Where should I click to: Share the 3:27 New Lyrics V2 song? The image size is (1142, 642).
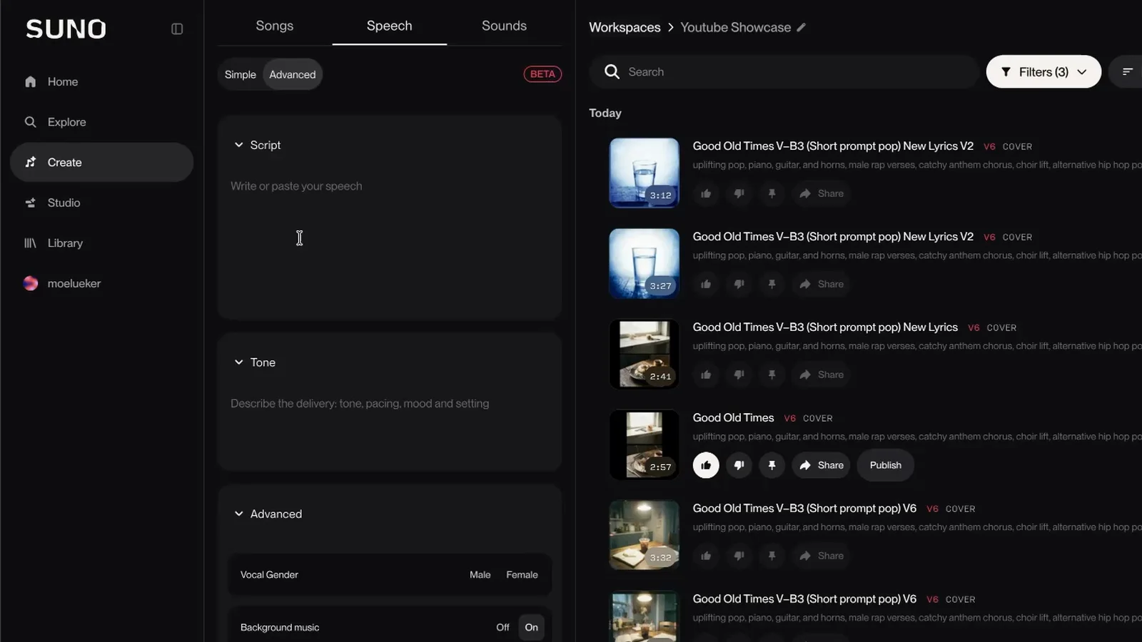click(x=822, y=285)
